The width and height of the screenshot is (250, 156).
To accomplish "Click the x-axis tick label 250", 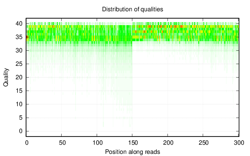I will (x=204, y=143).
